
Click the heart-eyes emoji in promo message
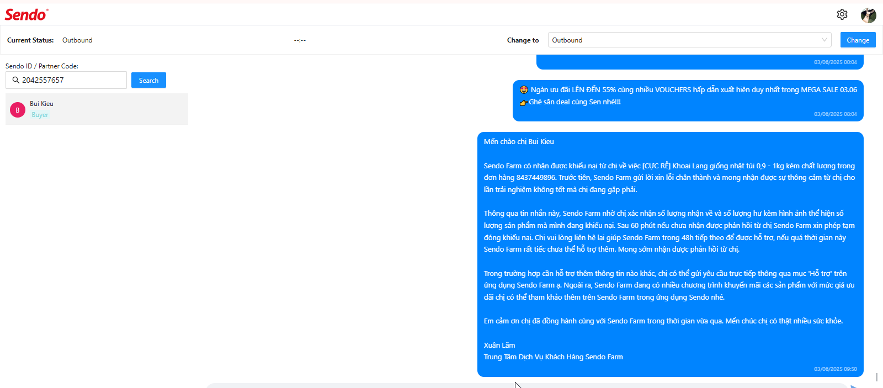coord(524,90)
